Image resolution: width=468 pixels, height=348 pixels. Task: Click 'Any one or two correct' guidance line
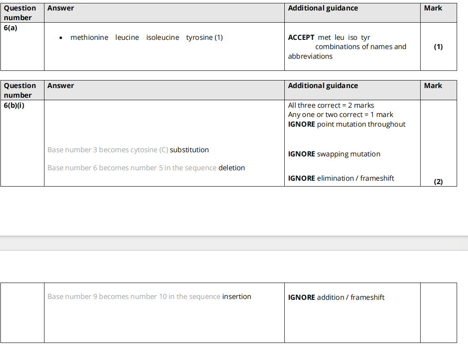(x=341, y=115)
